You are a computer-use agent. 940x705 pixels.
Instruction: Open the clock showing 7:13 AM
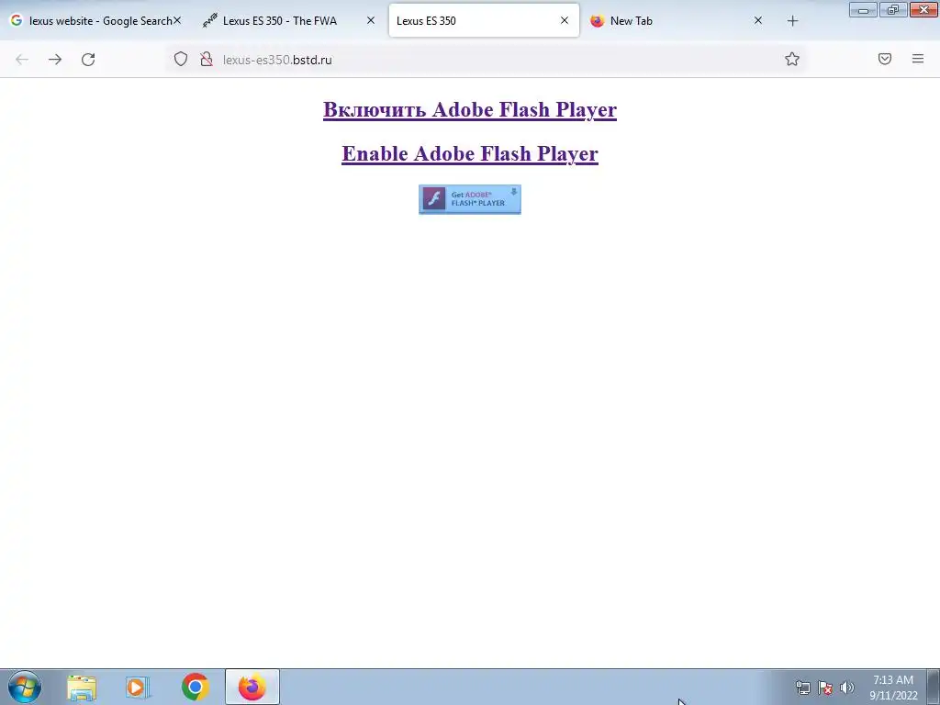893,688
